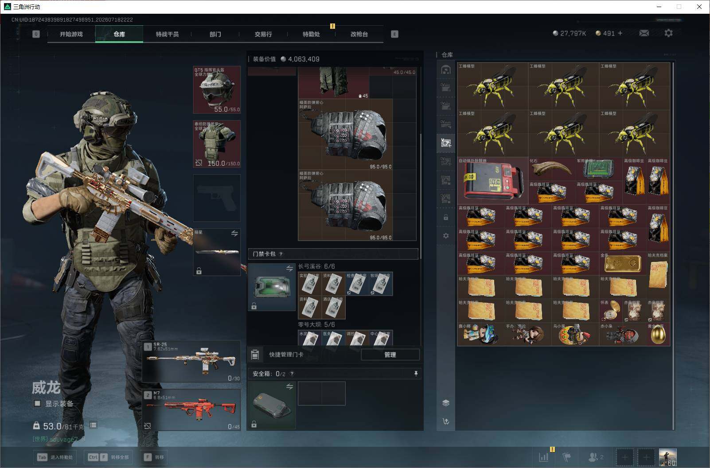Click the help question mark beside 门禁卡包

(x=281, y=254)
